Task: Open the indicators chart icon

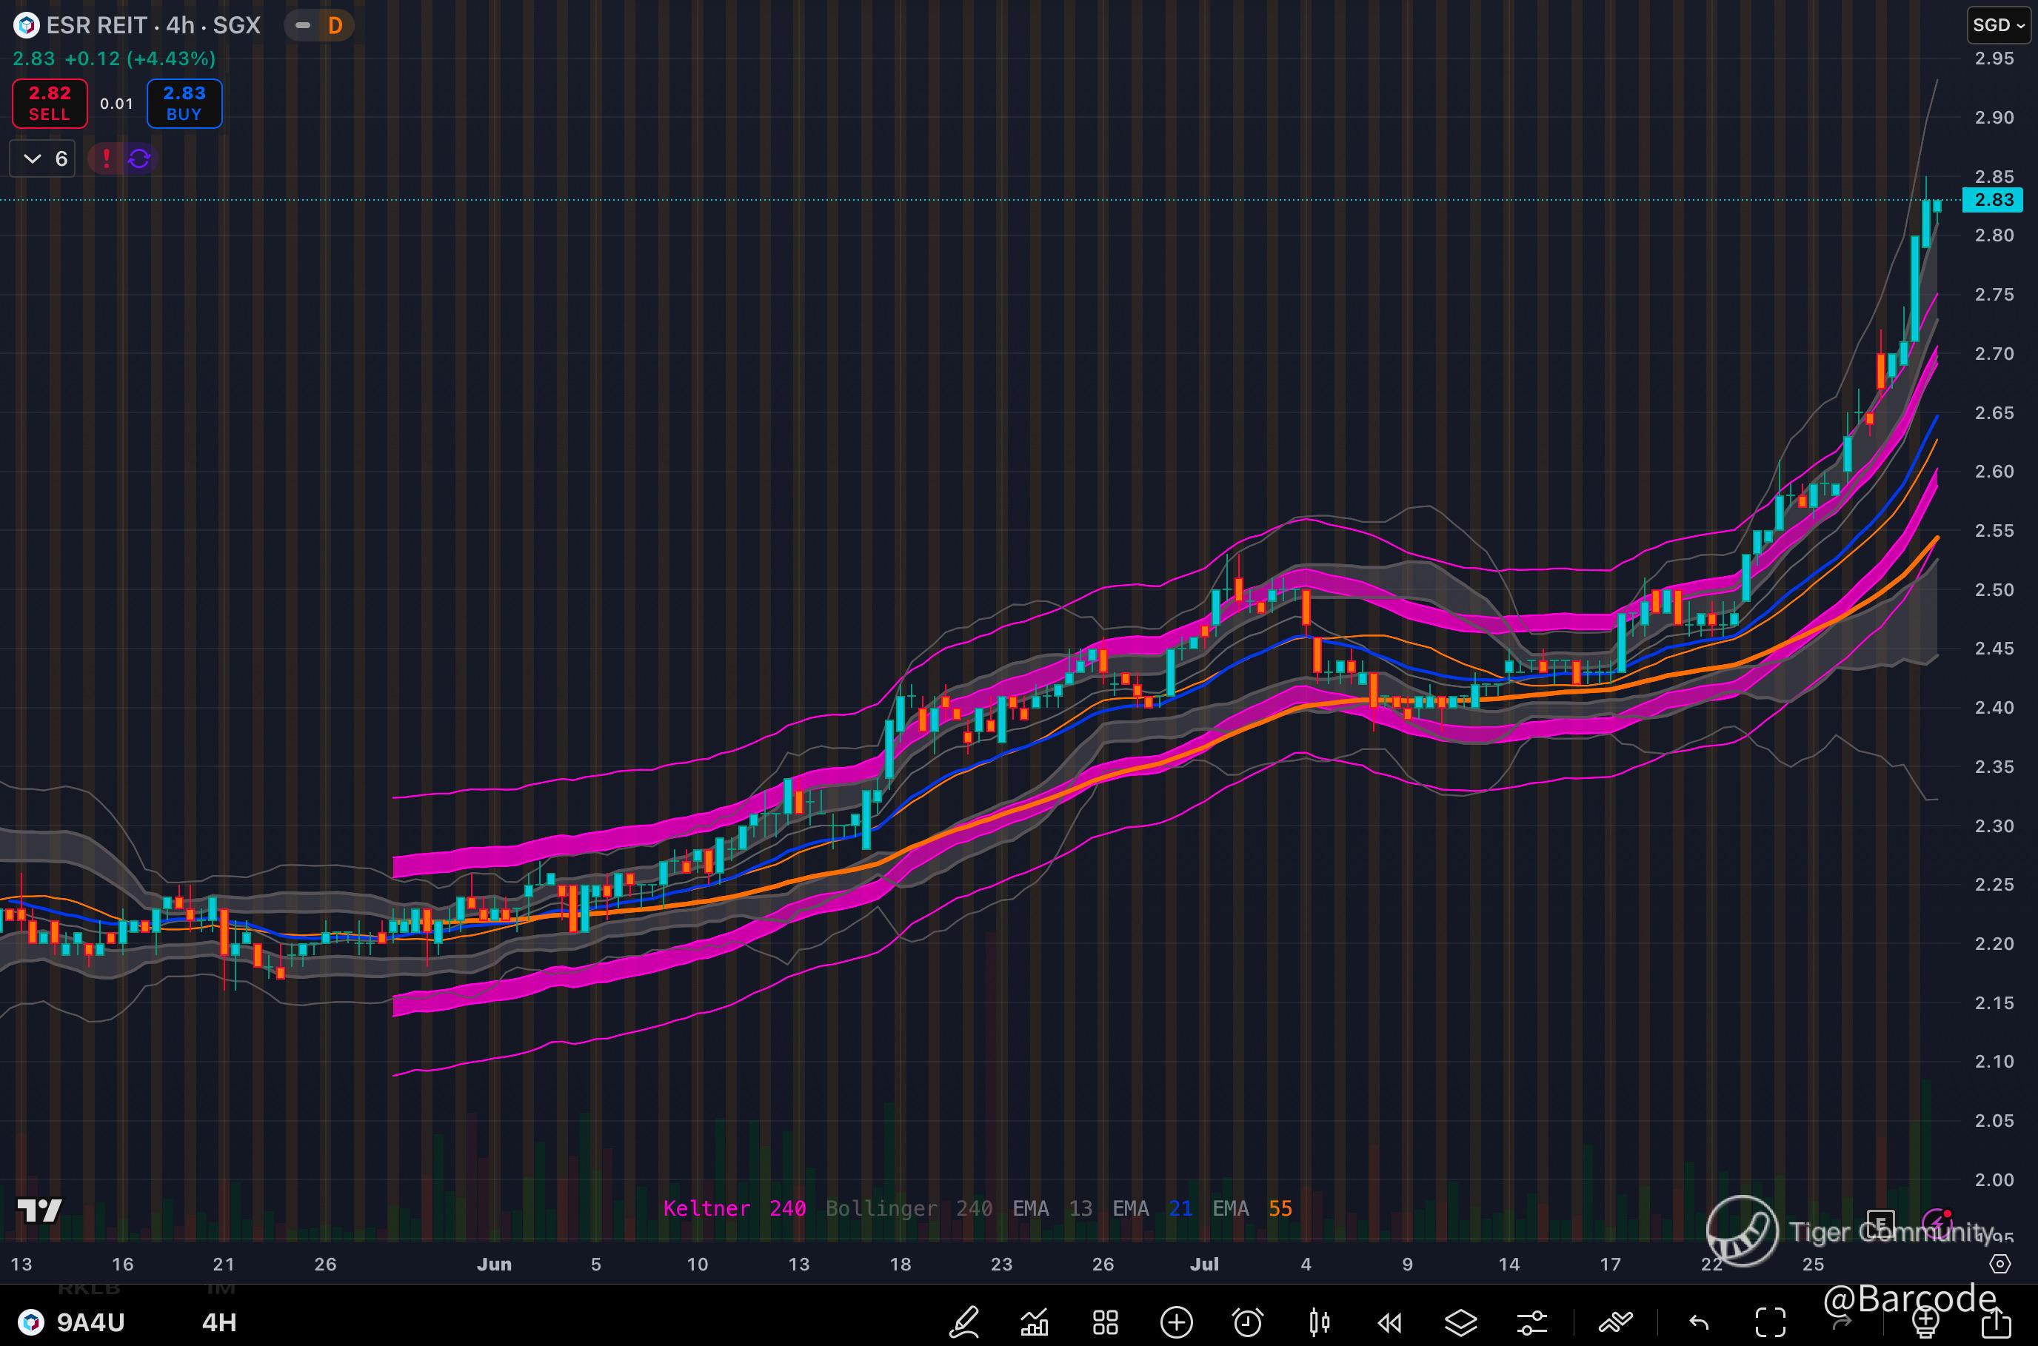Action: [x=1035, y=1322]
